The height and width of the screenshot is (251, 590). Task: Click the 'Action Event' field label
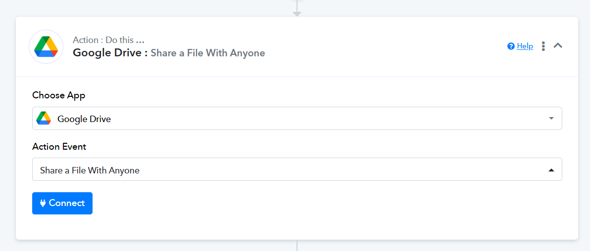tap(59, 147)
